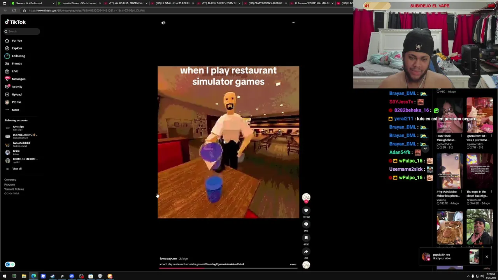Open thumbnail 'Ignore how fat I was'

(x=480, y=115)
